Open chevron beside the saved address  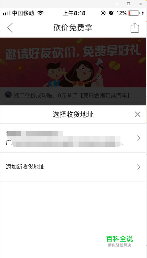(139, 138)
